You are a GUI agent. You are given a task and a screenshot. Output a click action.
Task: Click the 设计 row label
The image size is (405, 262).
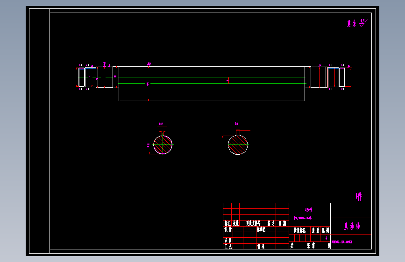(x=228, y=229)
